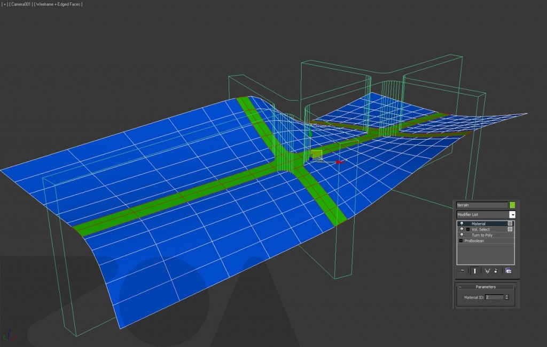547x347 pixels.
Task: Toggle Material modifier lightbulb visibility
Action: tap(462, 223)
